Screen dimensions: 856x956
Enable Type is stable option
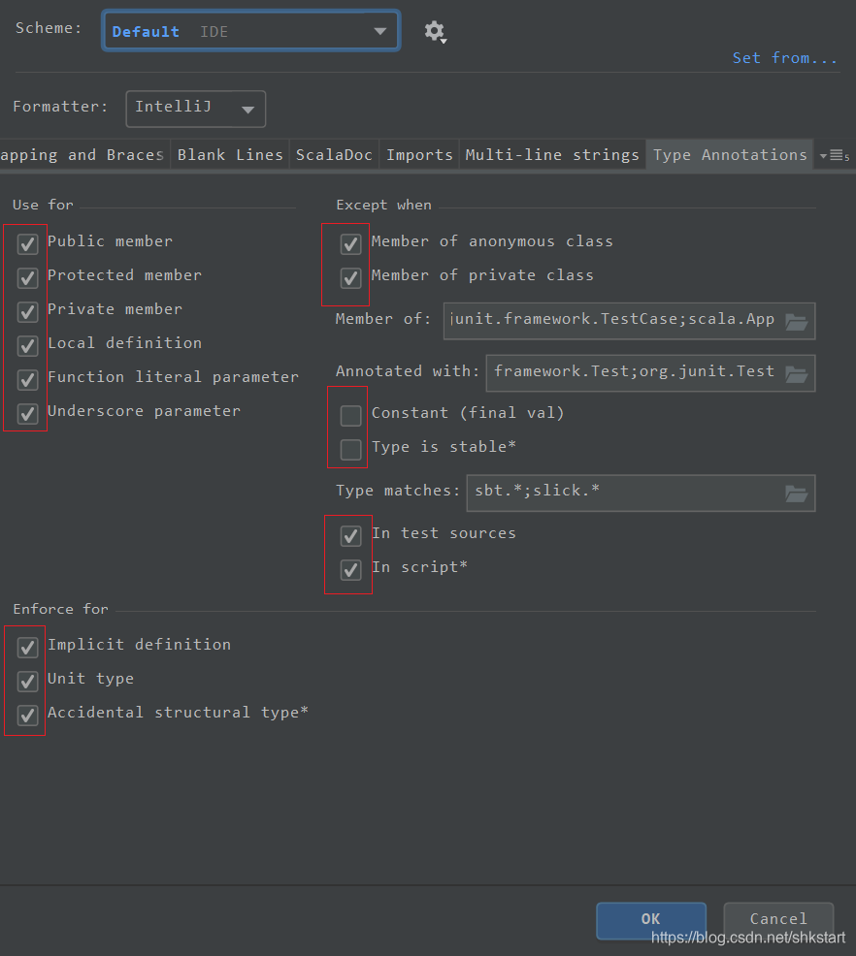click(350, 449)
